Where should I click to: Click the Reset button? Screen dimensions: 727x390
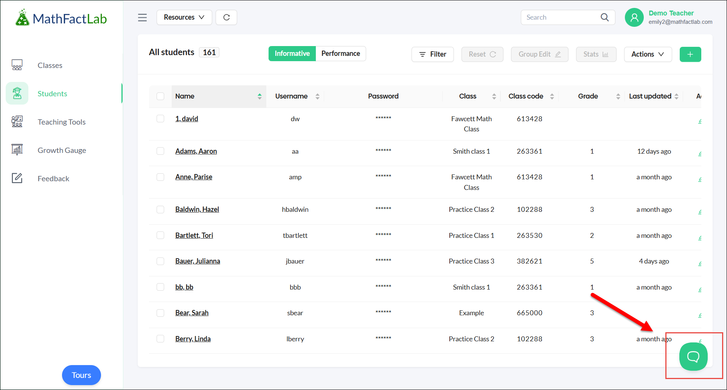[x=482, y=54]
